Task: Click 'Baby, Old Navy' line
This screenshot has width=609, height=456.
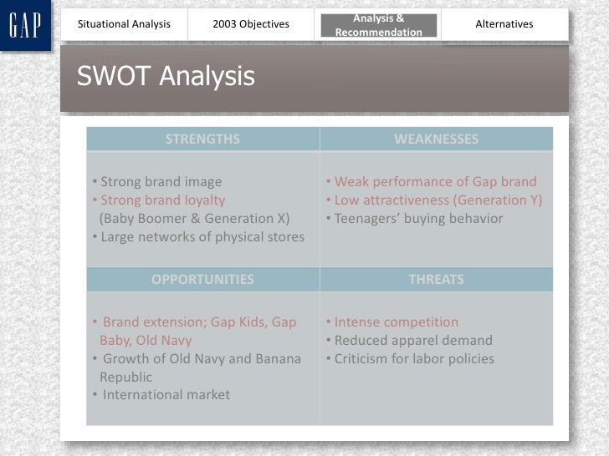Action: point(146,341)
